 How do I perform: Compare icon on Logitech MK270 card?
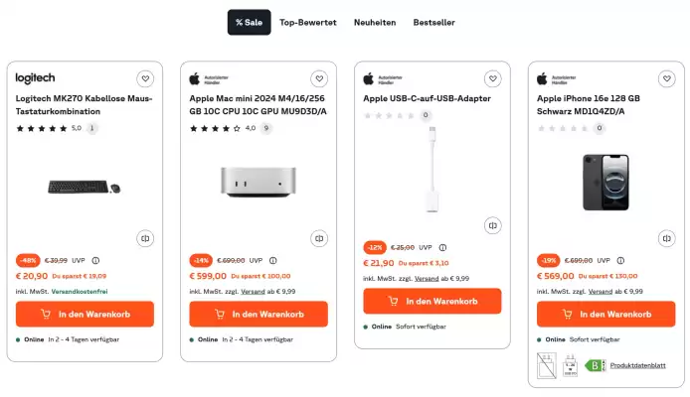coord(145,238)
